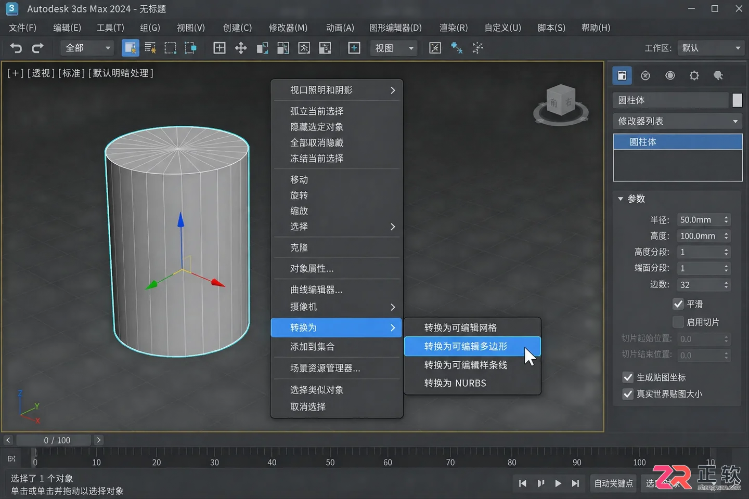Viewport: 749px width, 499px height.
Task: Open the Hierarchy panel icon
Action: point(645,75)
